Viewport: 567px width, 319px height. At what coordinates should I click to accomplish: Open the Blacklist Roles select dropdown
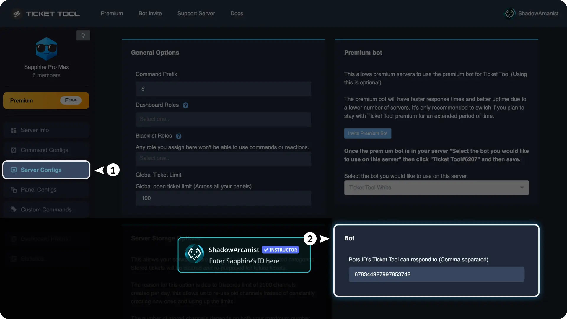224,159
